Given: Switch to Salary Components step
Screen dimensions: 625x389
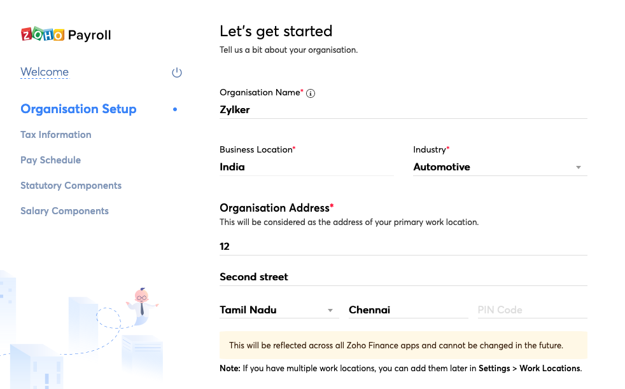Looking at the screenshot, I should pos(64,211).
